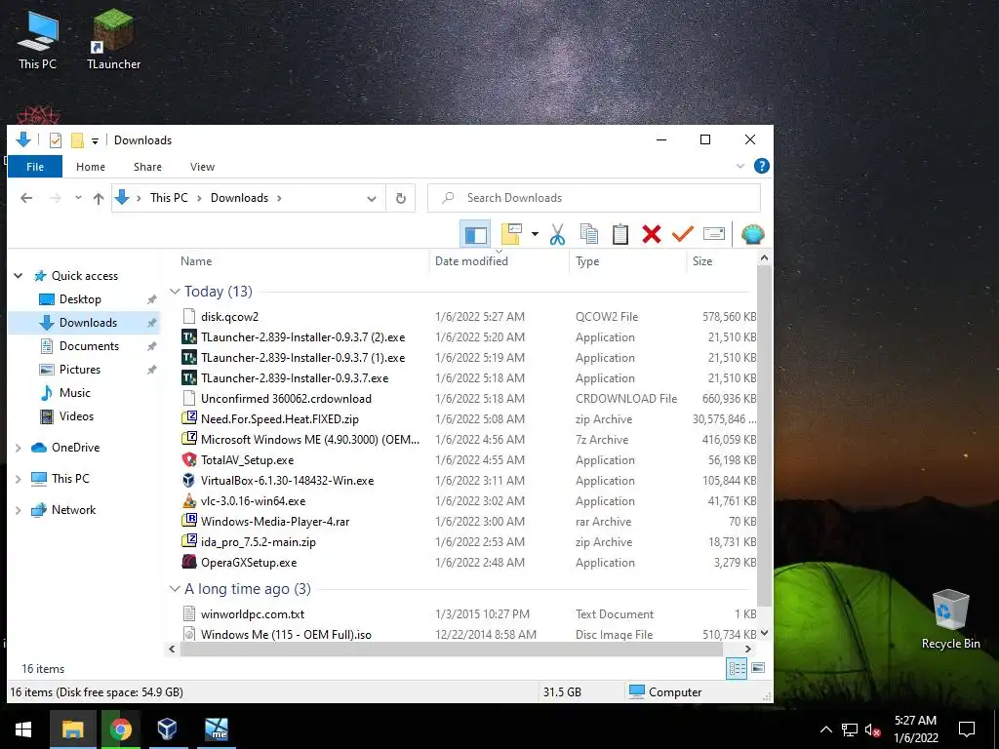Open Customize Quick Access Toolbar dropdown
The image size is (999, 749).
(95, 140)
